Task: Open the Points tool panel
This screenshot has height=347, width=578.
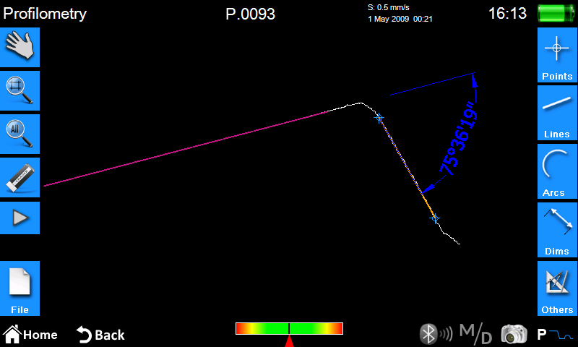Action: (557, 56)
